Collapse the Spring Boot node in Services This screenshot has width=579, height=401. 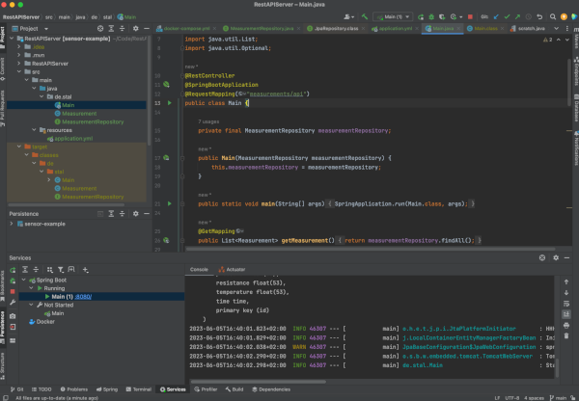[22, 279]
